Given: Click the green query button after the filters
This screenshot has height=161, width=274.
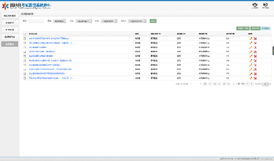Looking at the screenshot, I should click(x=153, y=21).
